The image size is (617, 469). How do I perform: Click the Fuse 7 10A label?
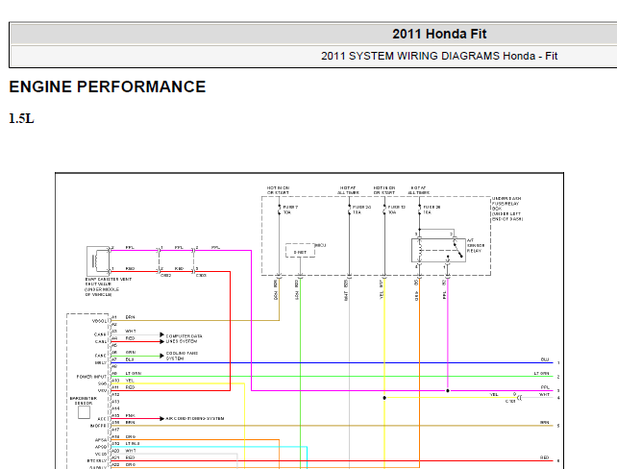point(290,210)
